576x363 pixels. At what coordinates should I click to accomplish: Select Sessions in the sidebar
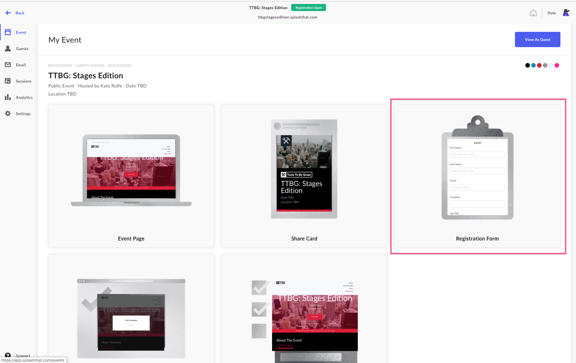pos(24,81)
